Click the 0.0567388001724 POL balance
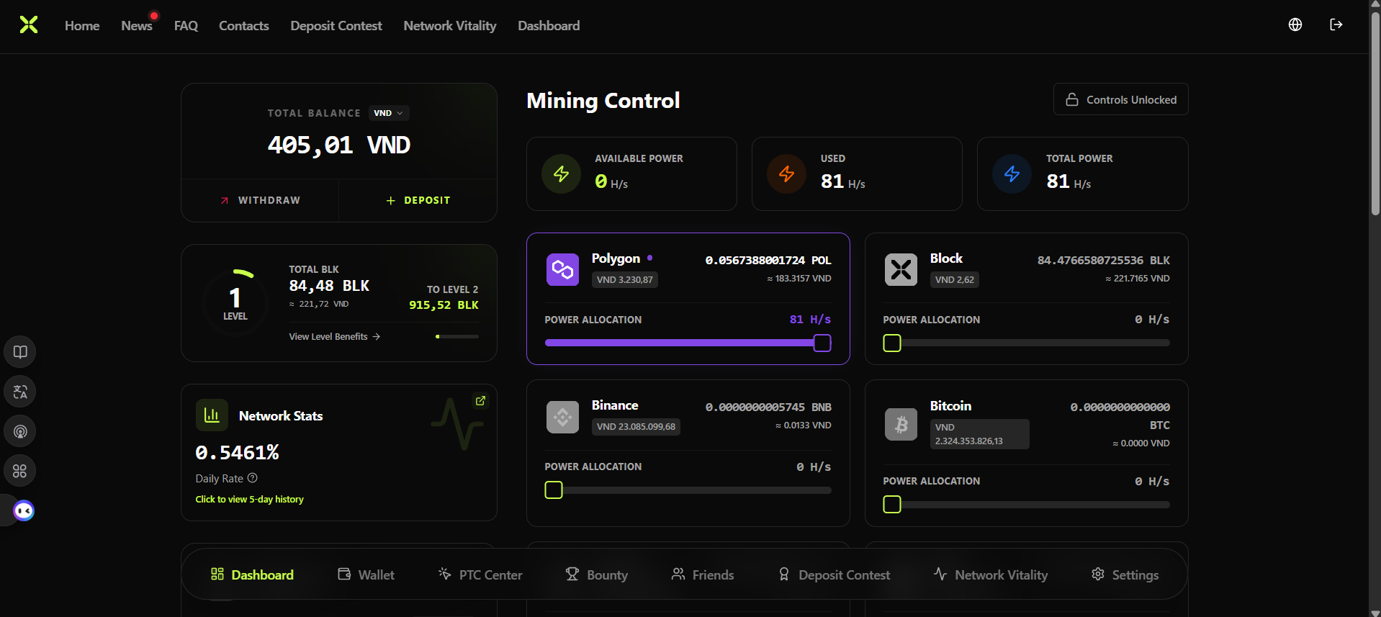 click(768, 260)
